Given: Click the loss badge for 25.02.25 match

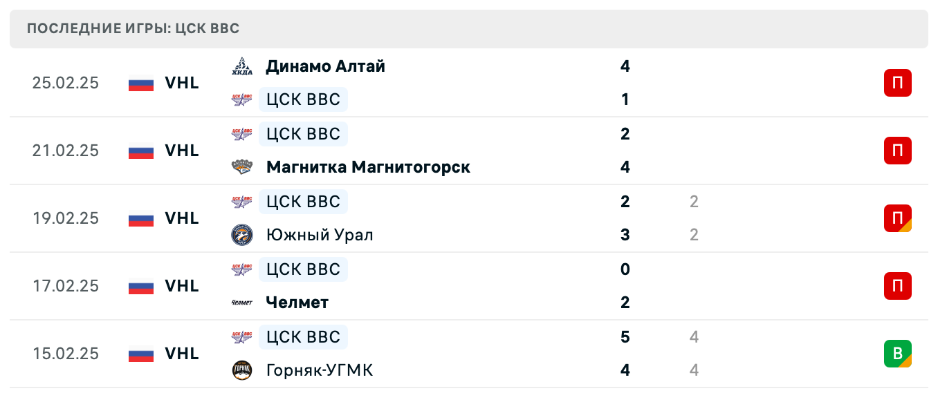Looking at the screenshot, I should tap(897, 83).
